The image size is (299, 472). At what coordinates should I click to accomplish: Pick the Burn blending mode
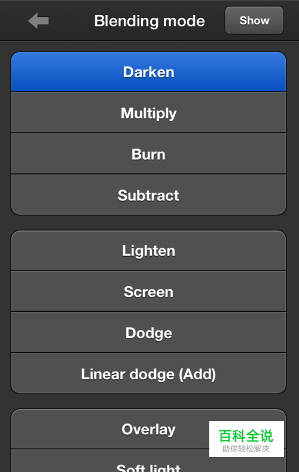[148, 154]
